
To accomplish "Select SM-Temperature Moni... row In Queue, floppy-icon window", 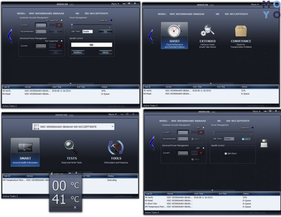I will (212, 207).
